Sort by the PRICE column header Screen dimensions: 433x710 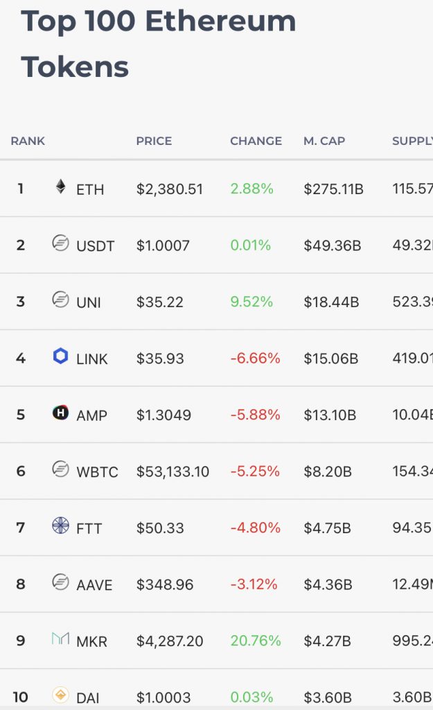154,141
